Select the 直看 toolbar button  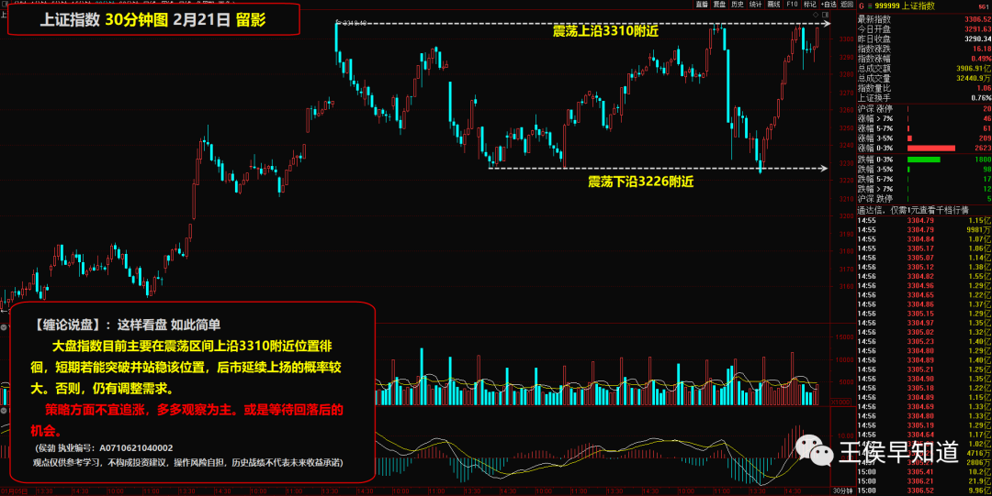point(702,5)
